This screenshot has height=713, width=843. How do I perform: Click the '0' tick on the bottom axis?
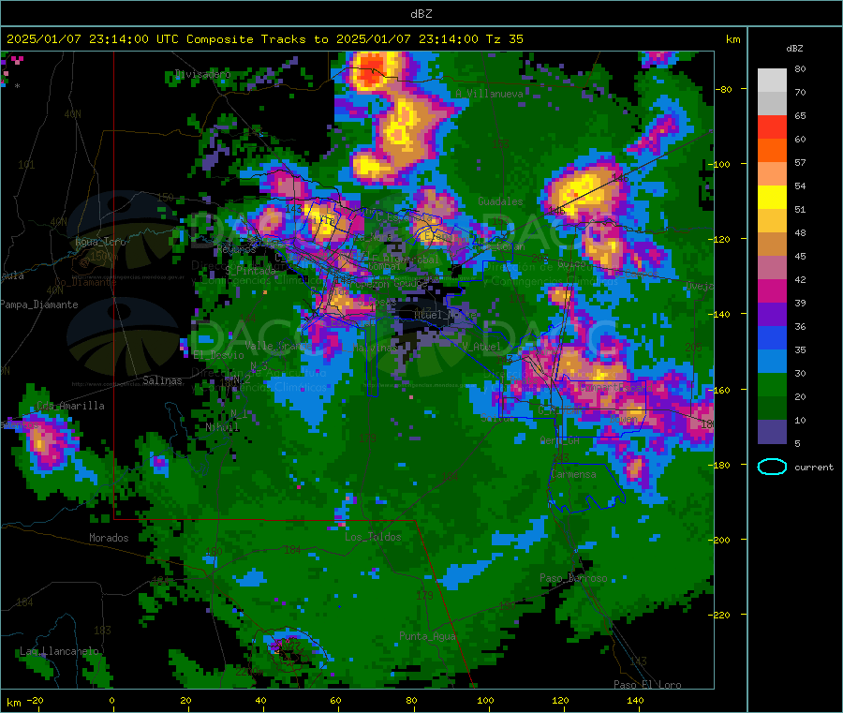click(111, 700)
